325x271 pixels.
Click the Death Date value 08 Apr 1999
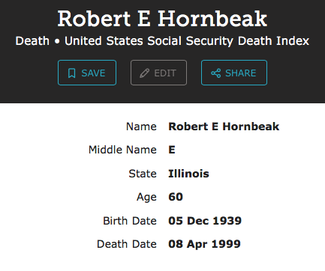click(x=204, y=244)
